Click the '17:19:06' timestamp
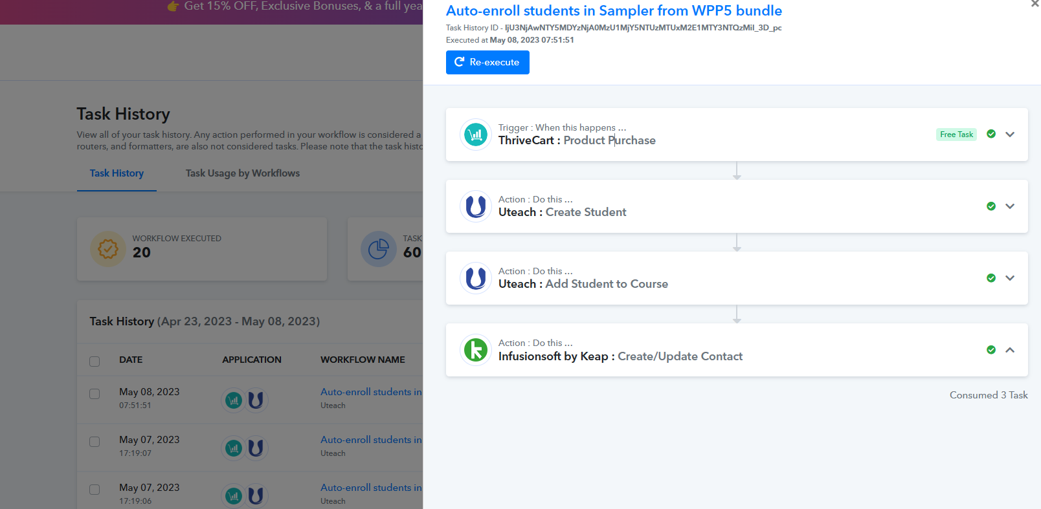 tap(135, 501)
